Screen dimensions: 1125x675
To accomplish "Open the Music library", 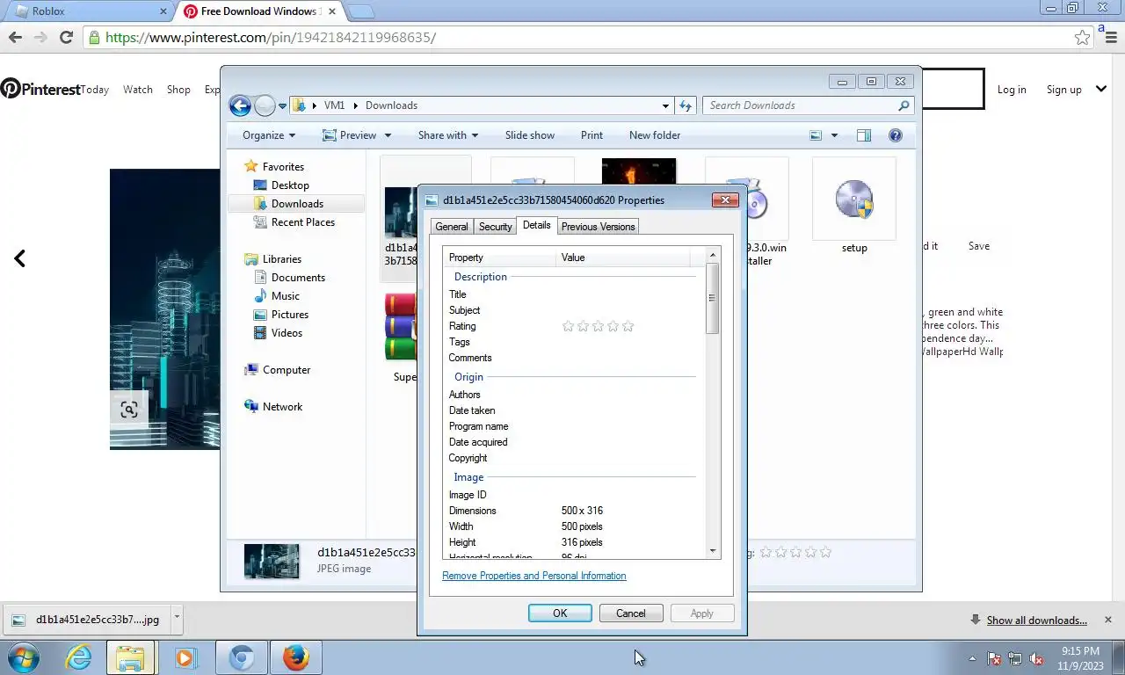I will coord(285,296).
